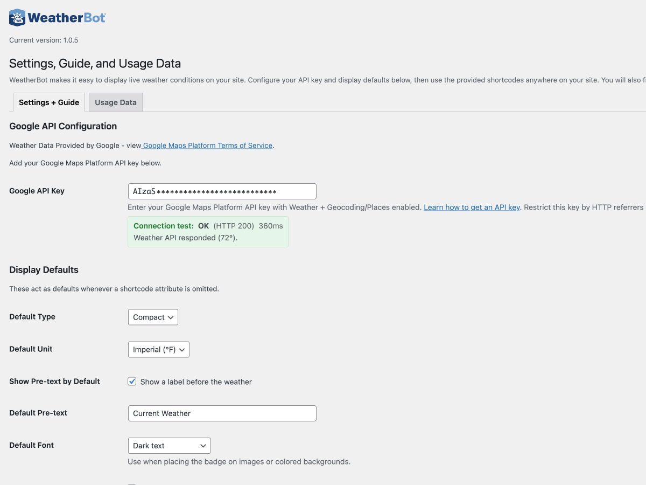The image size is (646, 485).
Task: Click Learn how to get an API key
Action: (x=472, y=207)
